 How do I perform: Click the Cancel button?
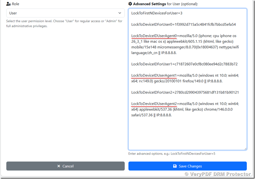coord(65,166)
